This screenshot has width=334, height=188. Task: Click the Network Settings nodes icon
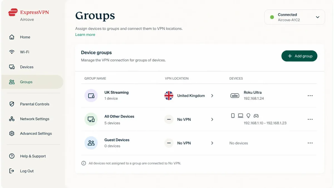click(12, 119)
